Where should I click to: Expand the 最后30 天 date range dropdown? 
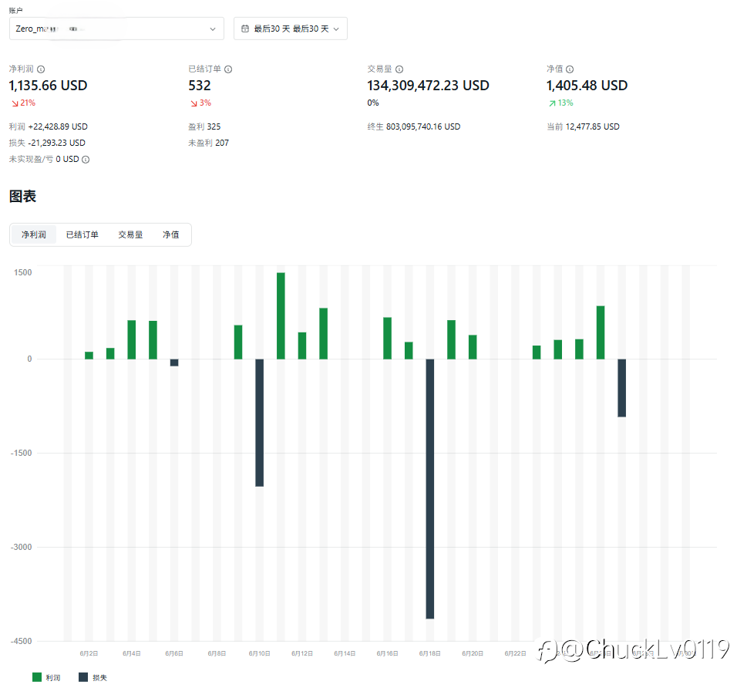291,29
